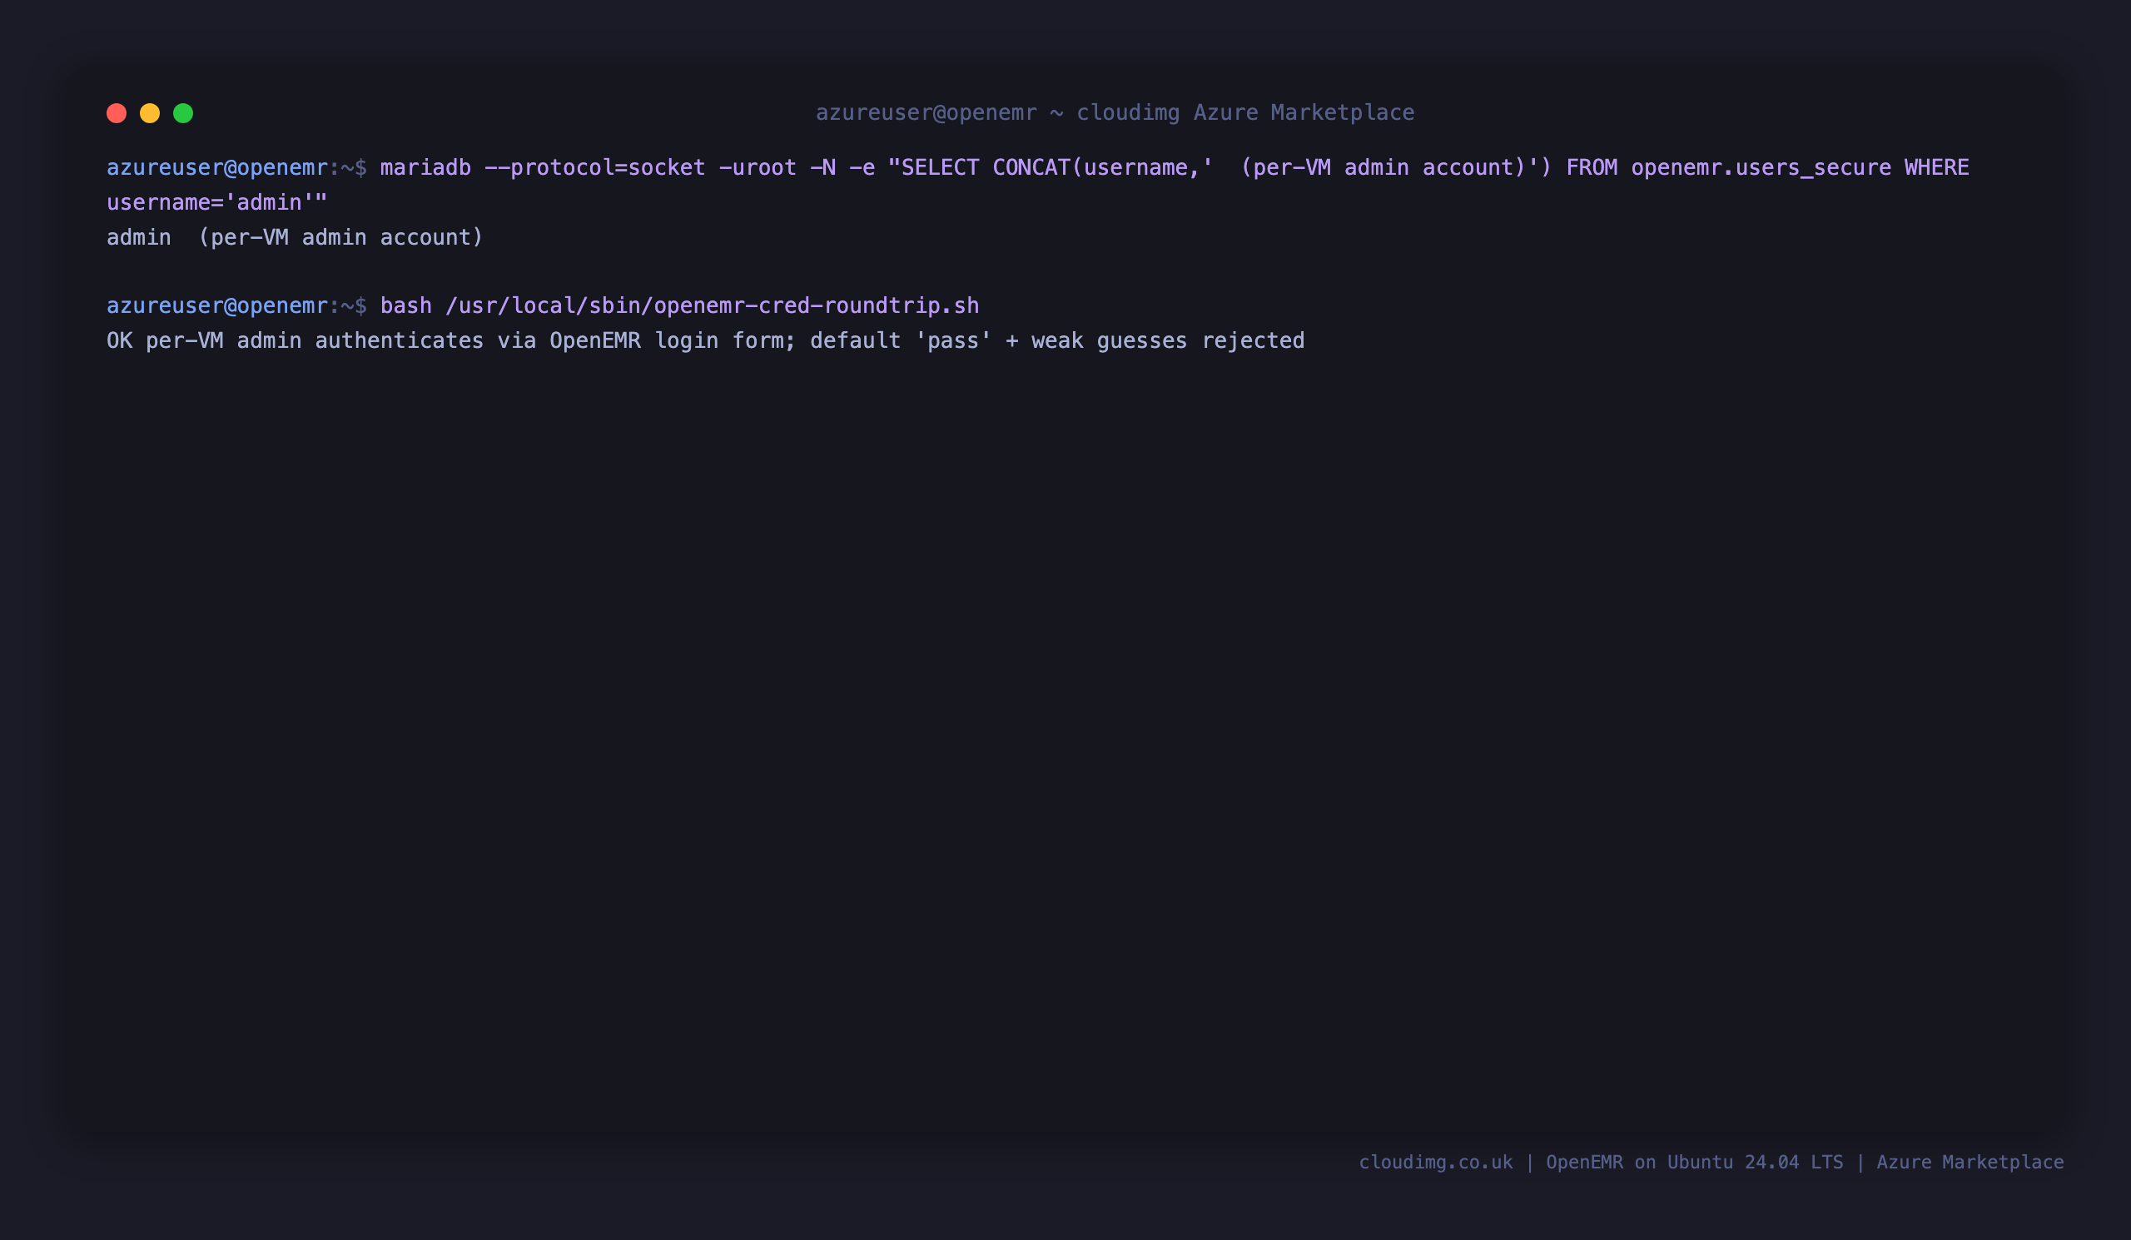
Task: Click the terminal title 'azureuser@openemr ~ cloudimg Azure Marketplace'
Action: pos(1115,112)
